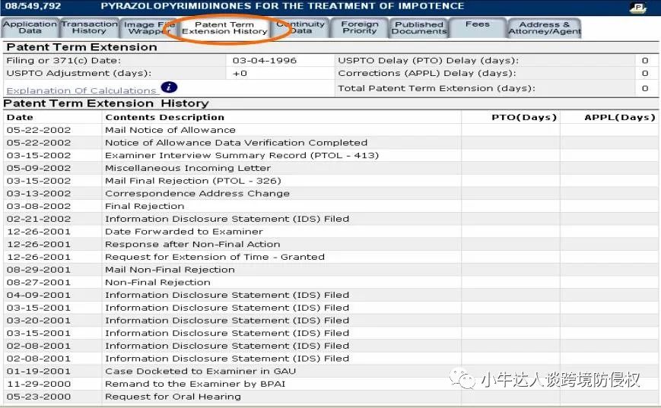Click the blue info icon beside Explanation Of Calculations
This screenshot has height=408, width=661.
coord(169,87)
